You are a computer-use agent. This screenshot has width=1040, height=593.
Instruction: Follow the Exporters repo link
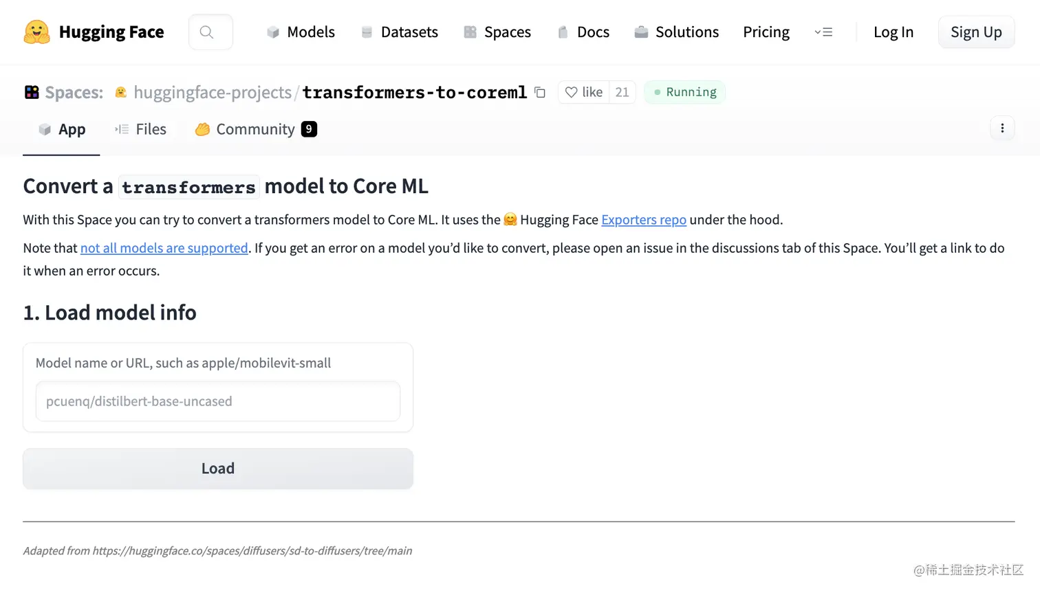pos(644,220)
